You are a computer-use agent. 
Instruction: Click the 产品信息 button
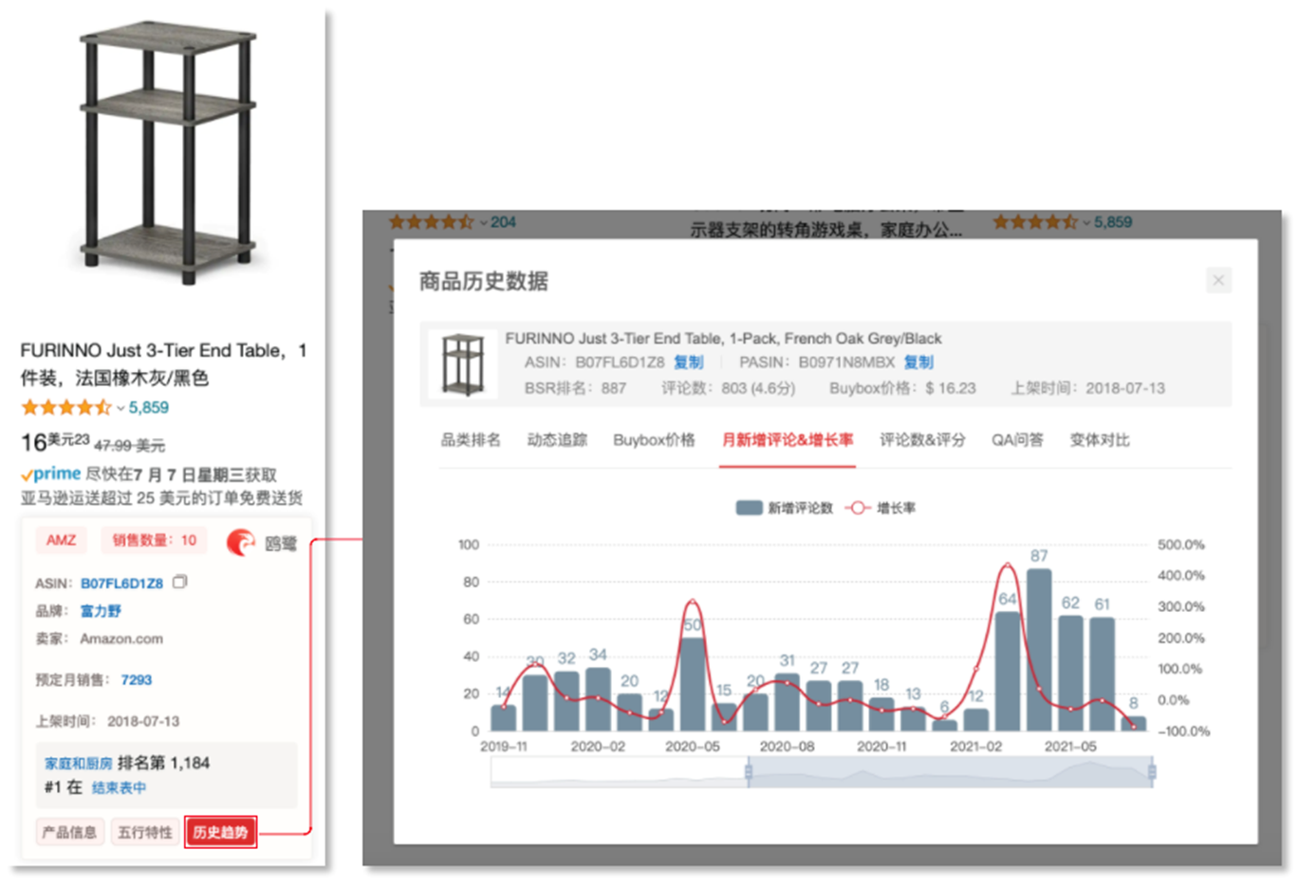coord(69,832)
